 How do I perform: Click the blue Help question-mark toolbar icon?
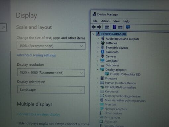(x=114, y=27)
